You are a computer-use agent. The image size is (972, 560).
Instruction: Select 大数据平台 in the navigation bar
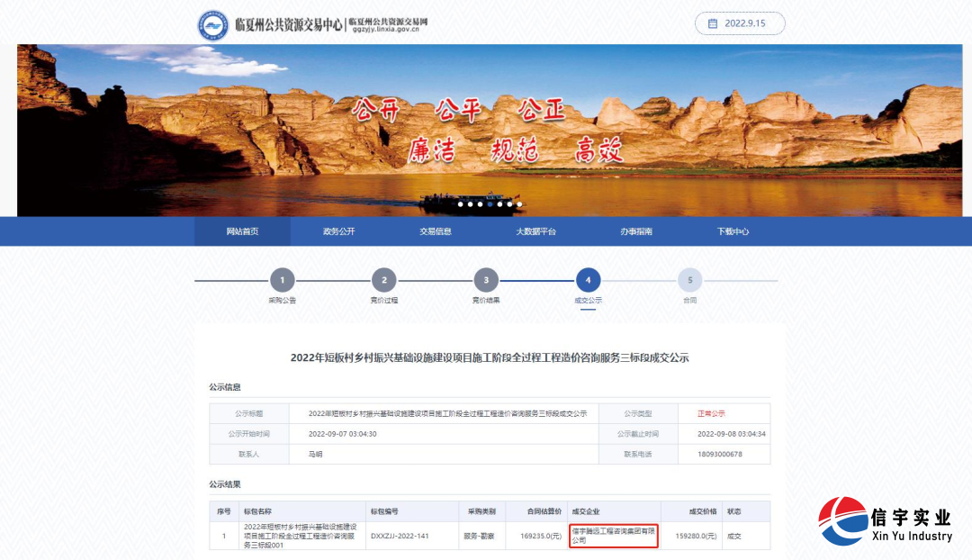(537, 231)
